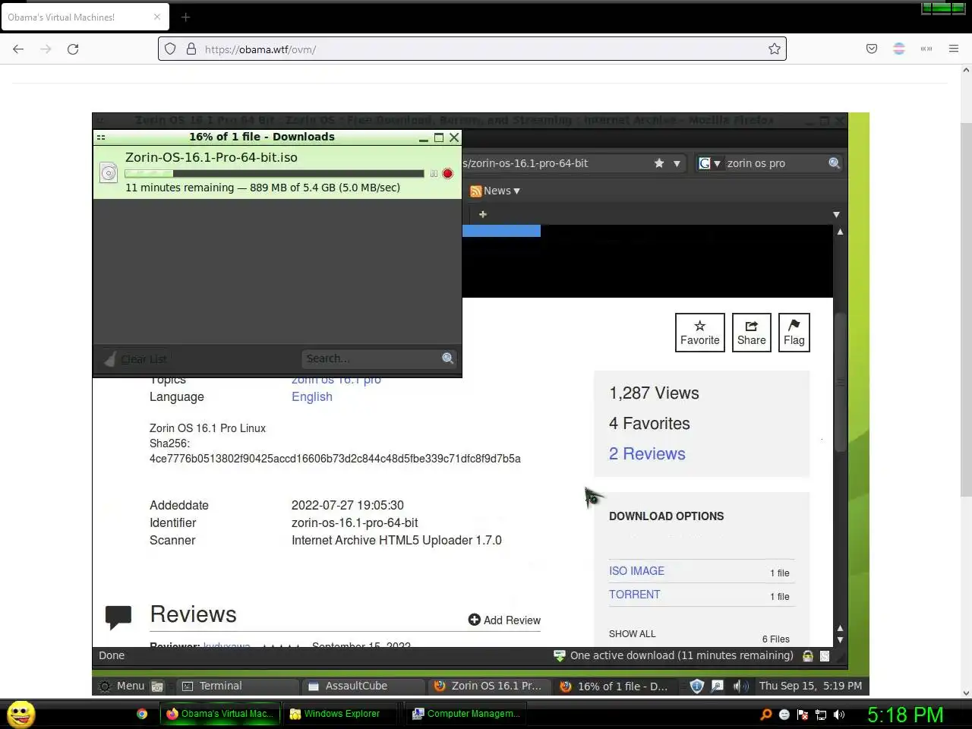Click the 1,287 Views text

(x=654, y=393)
